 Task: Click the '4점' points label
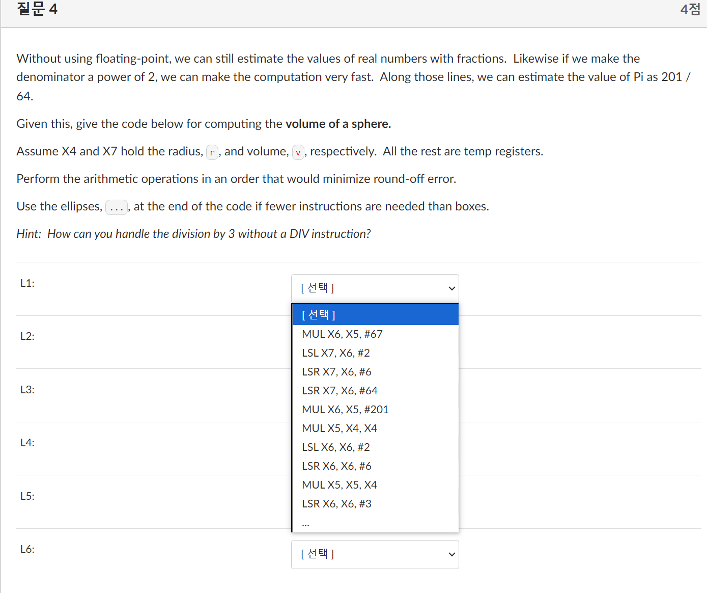pos(691,9)
